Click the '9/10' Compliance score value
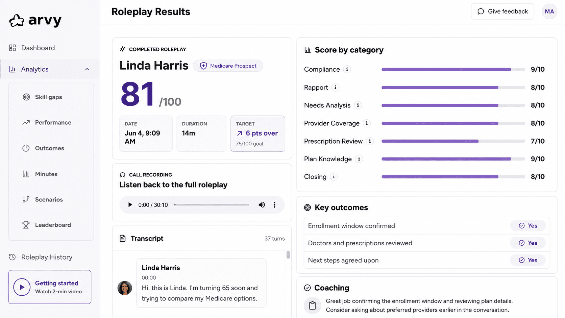The height and width of the screenshot is (318, 565). pos(538,69)
